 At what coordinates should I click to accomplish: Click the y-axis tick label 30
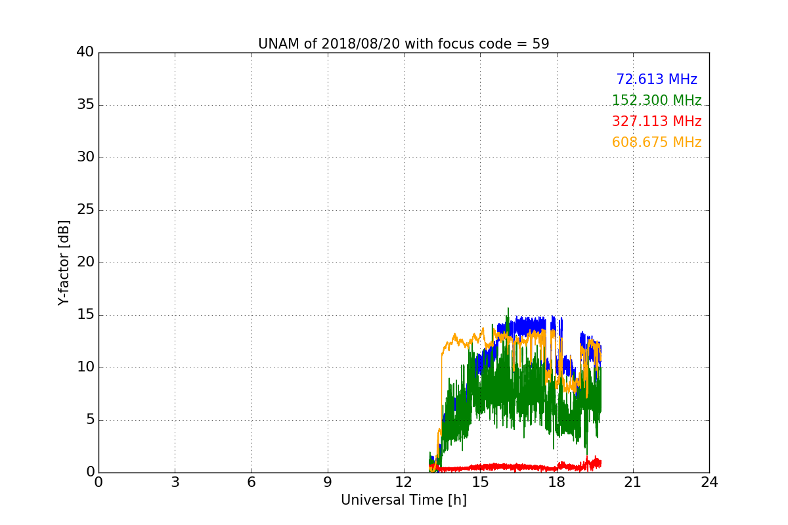pyautogui.click(x=85, y=157)
